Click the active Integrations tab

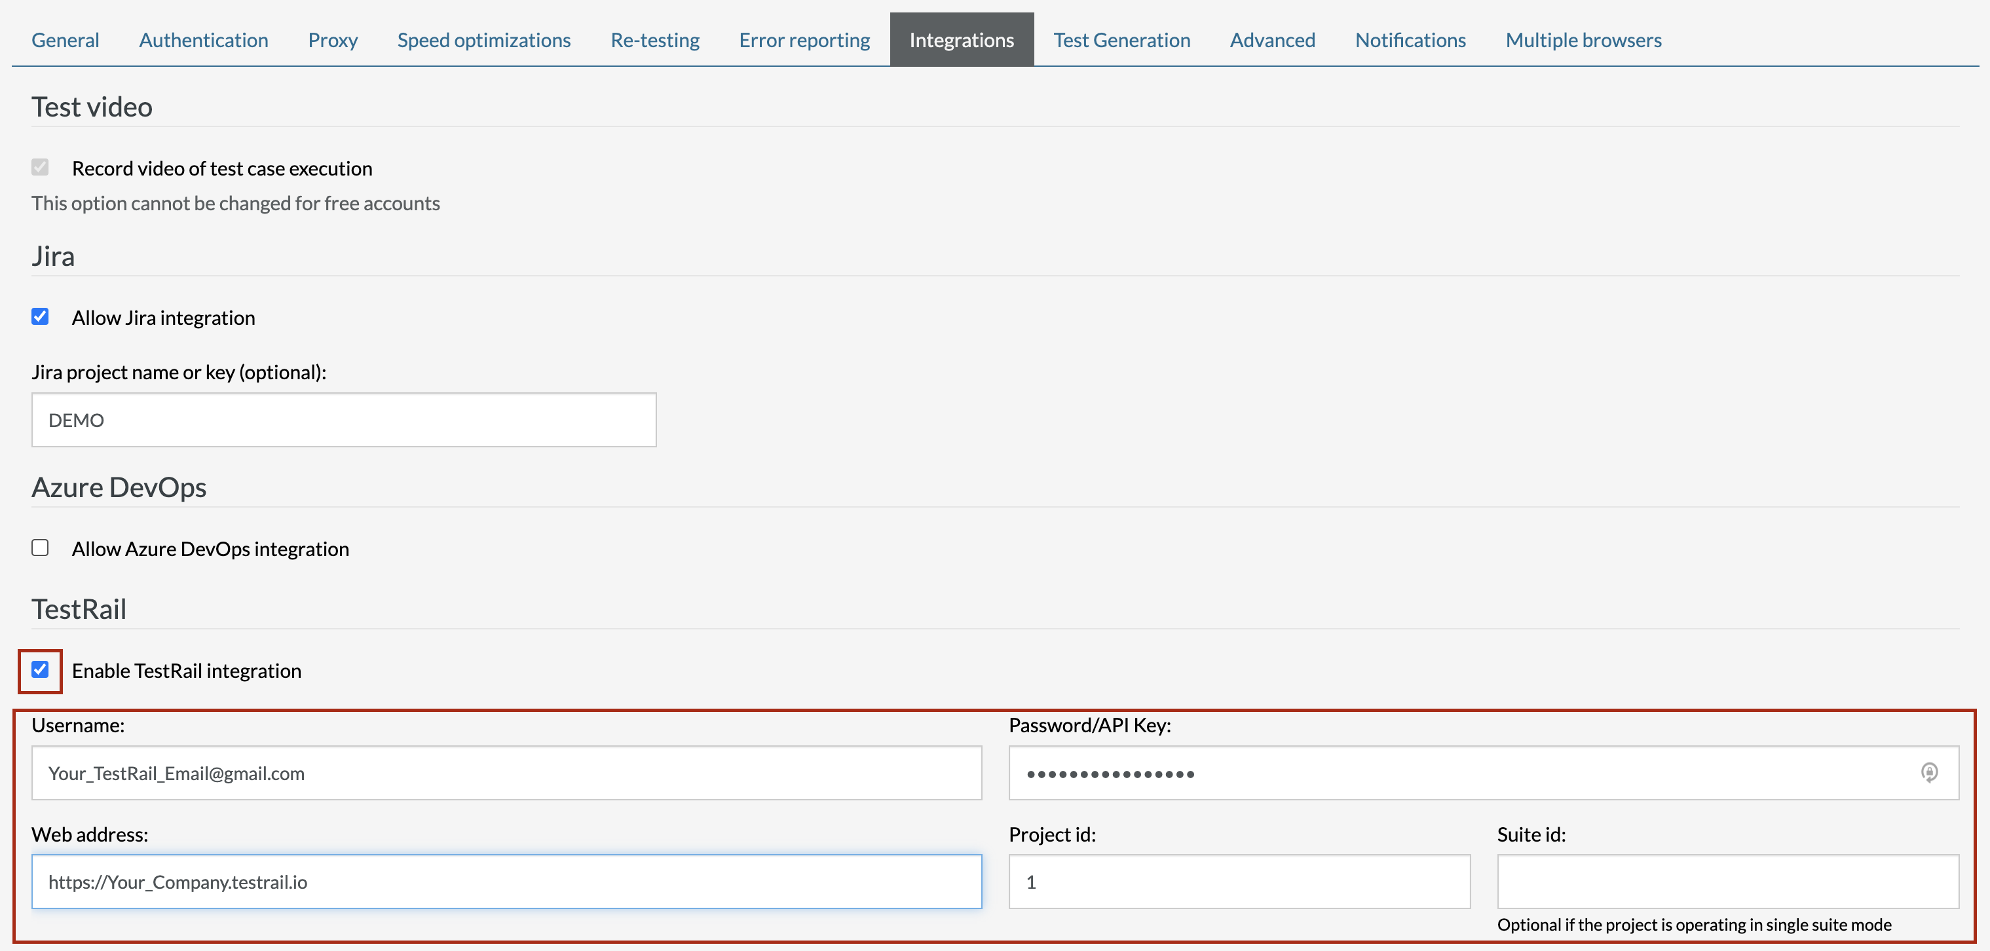pyautogui.click(x=961, y=40)
